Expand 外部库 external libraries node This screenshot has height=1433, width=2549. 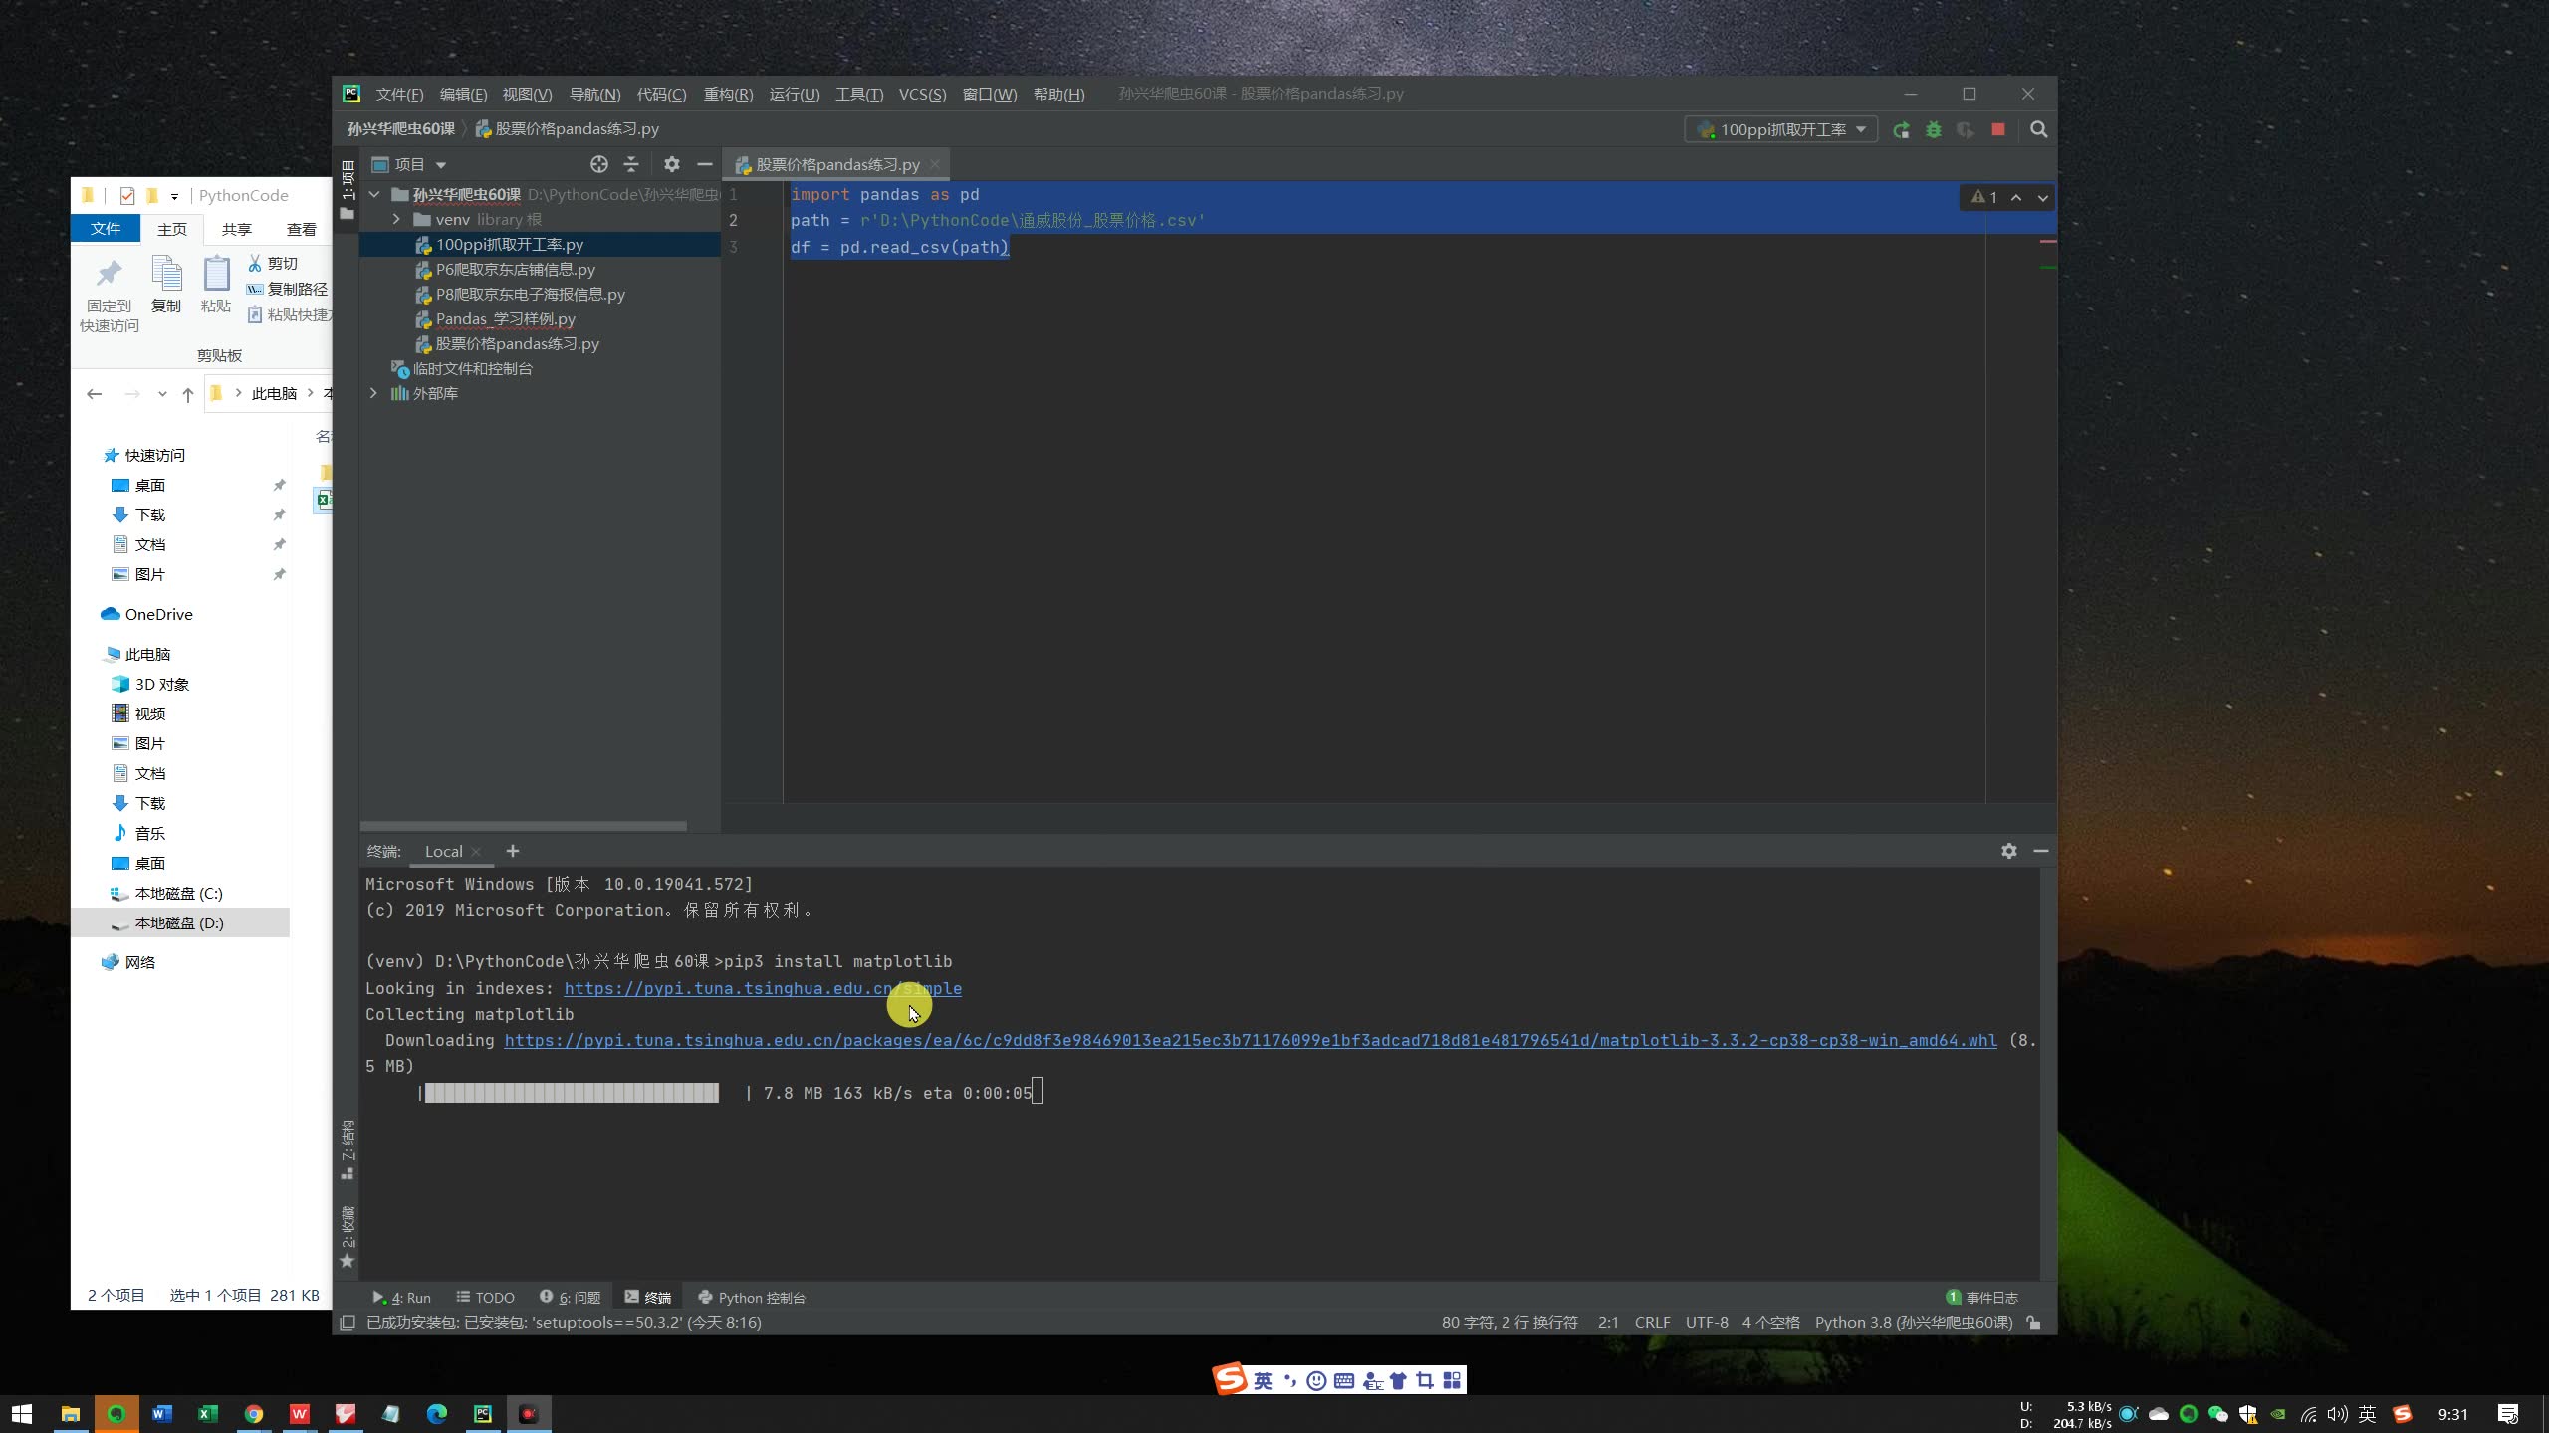click(374, 393)
